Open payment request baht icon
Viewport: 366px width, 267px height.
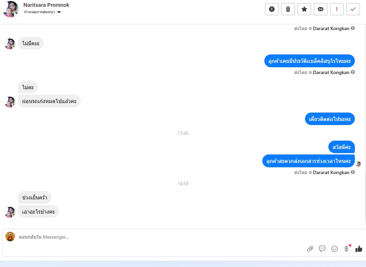[347, 249]
